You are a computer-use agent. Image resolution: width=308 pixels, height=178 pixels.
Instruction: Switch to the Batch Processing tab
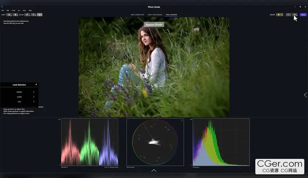(155, 15)
